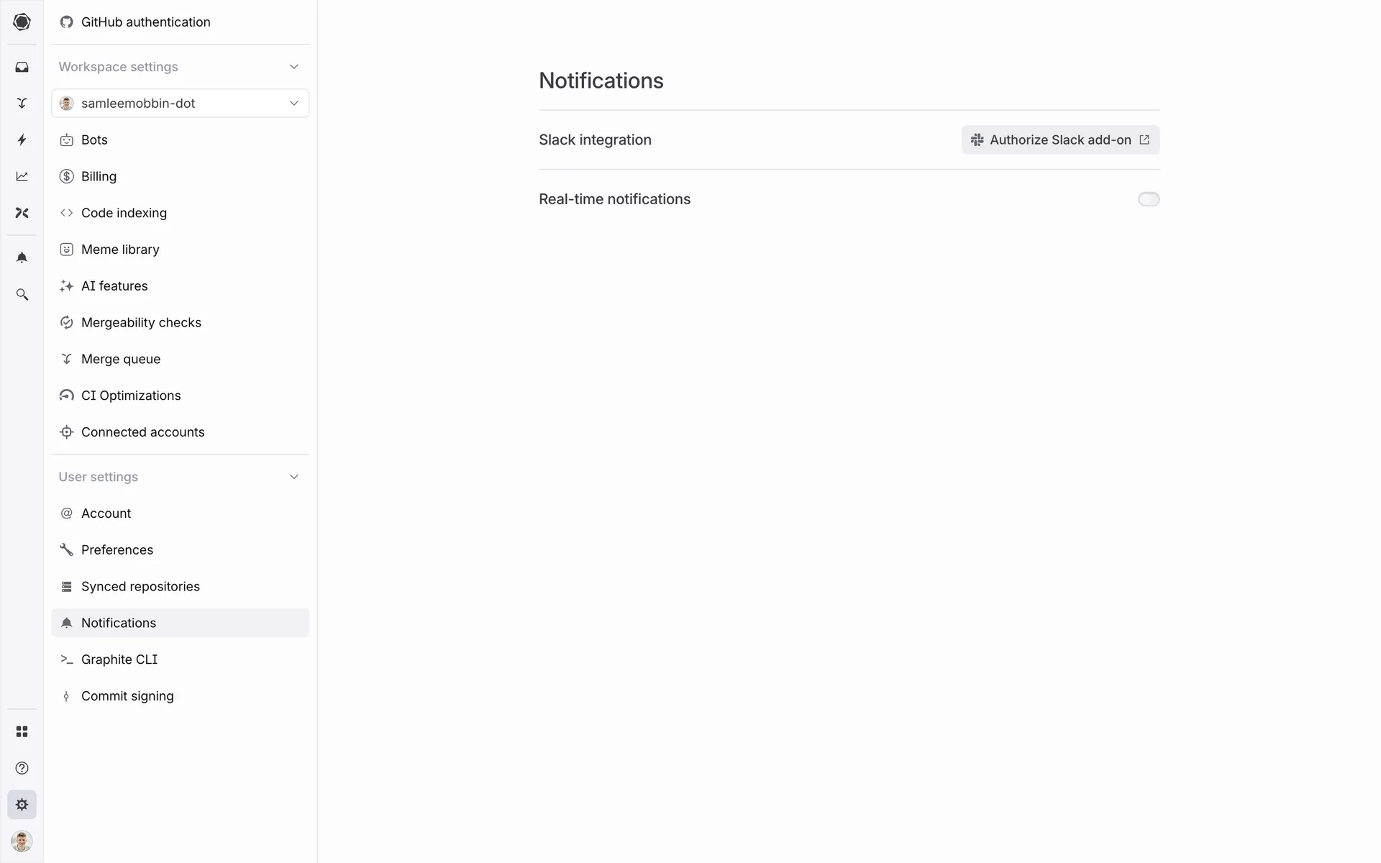Open the inbox icon in left rail
The image size is (1381, 863).
[22, 67]
